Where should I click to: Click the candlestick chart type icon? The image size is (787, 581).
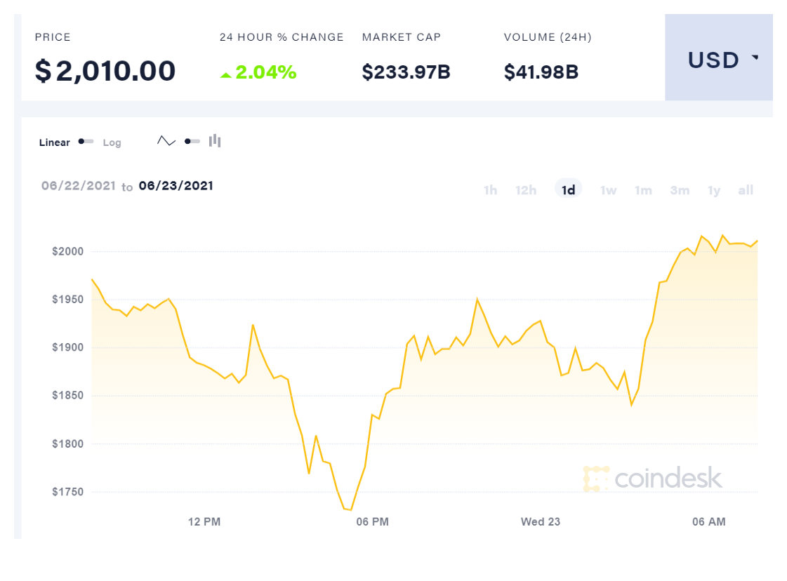215,141
